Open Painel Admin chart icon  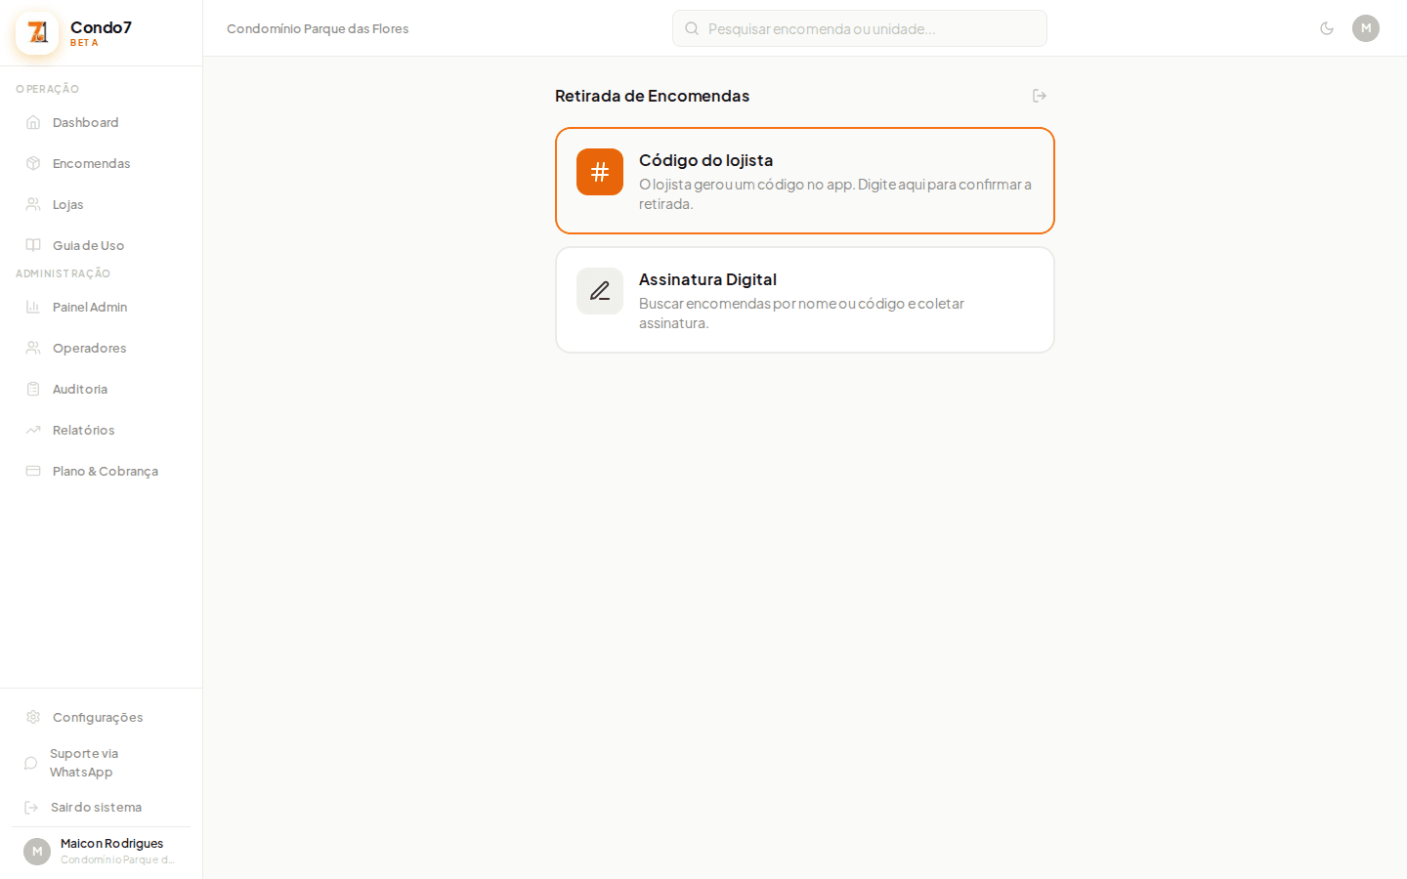(x=33, y=307)
